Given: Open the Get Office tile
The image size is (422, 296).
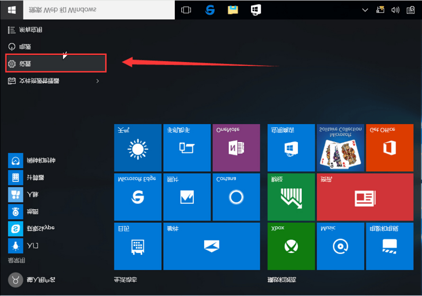Looking at the screenshot, I should (389, 148).
